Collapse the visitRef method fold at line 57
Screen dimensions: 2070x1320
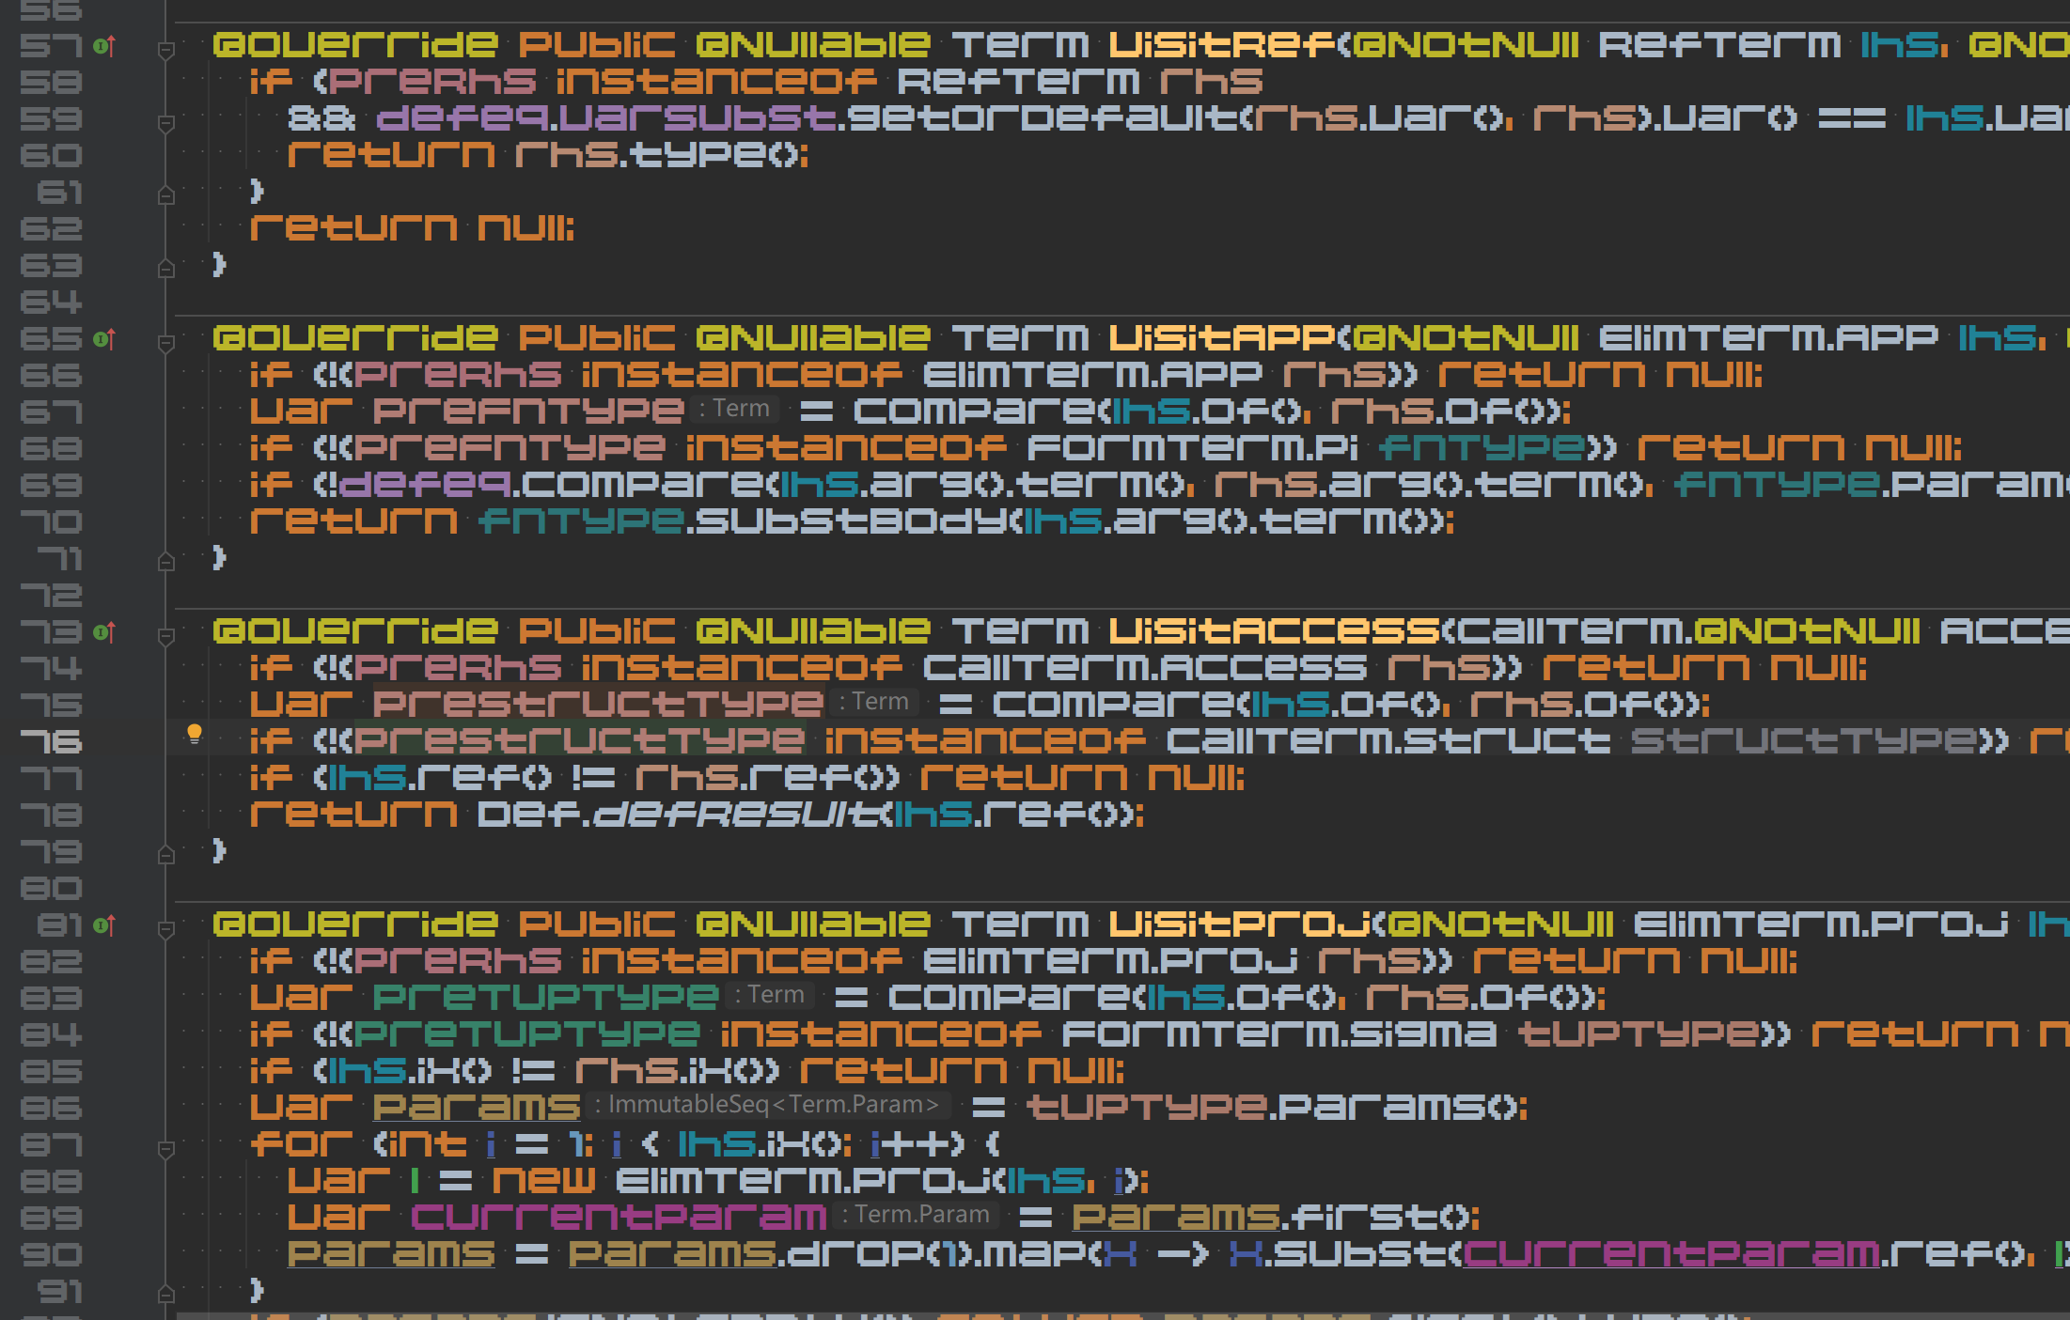[165, 49]
